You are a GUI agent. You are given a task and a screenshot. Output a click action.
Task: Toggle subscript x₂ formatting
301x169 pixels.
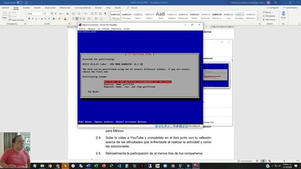[x=46, y=19]
